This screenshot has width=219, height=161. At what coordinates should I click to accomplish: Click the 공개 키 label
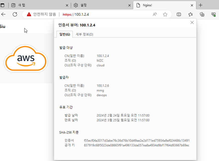pyautogui.click(x=69, y=145)
